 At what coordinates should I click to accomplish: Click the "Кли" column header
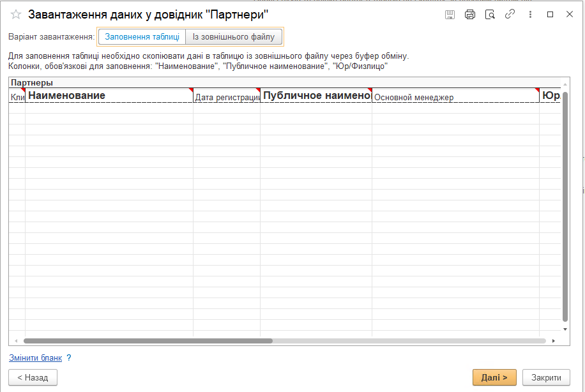pyautogui.click(x=17, y=96)
